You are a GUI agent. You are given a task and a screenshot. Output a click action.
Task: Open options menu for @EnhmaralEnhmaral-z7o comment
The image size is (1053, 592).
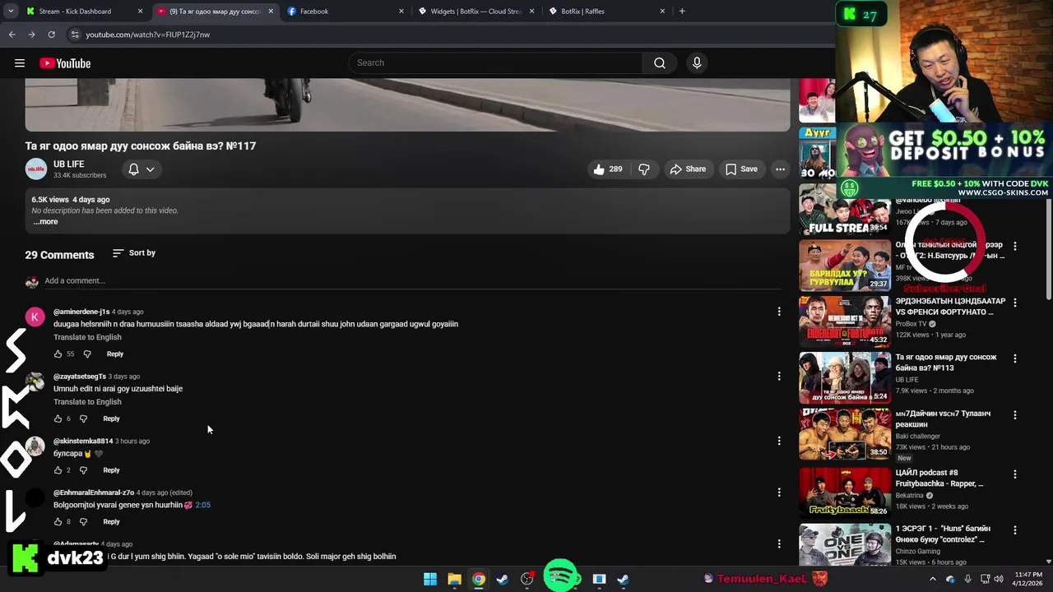(779, 493)
